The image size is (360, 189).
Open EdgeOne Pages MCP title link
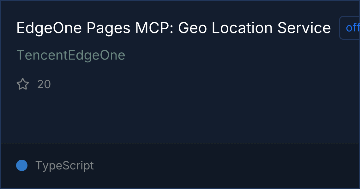point(173,28)
